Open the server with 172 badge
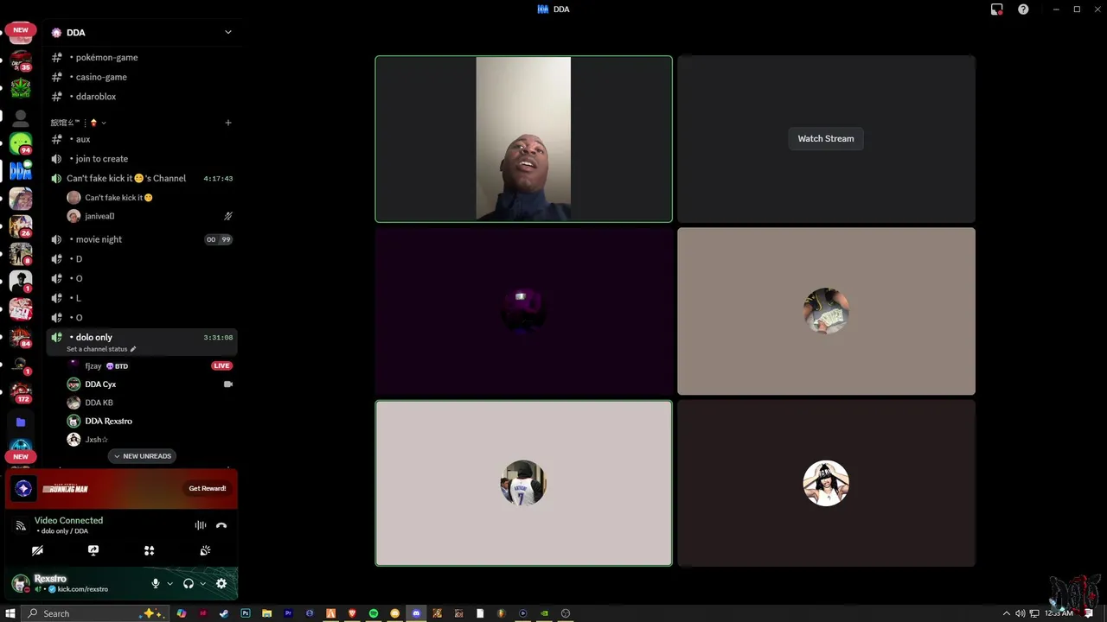1107x622 pixels. 21,392
